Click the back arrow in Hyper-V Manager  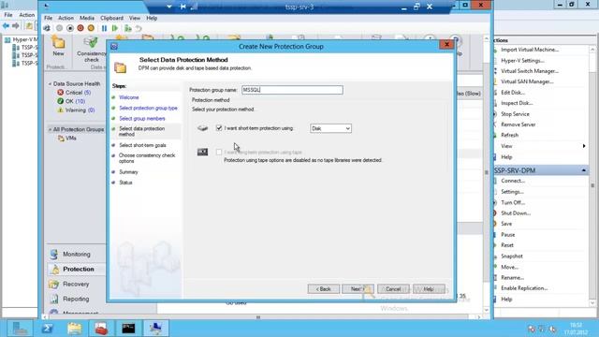[6, 26]
